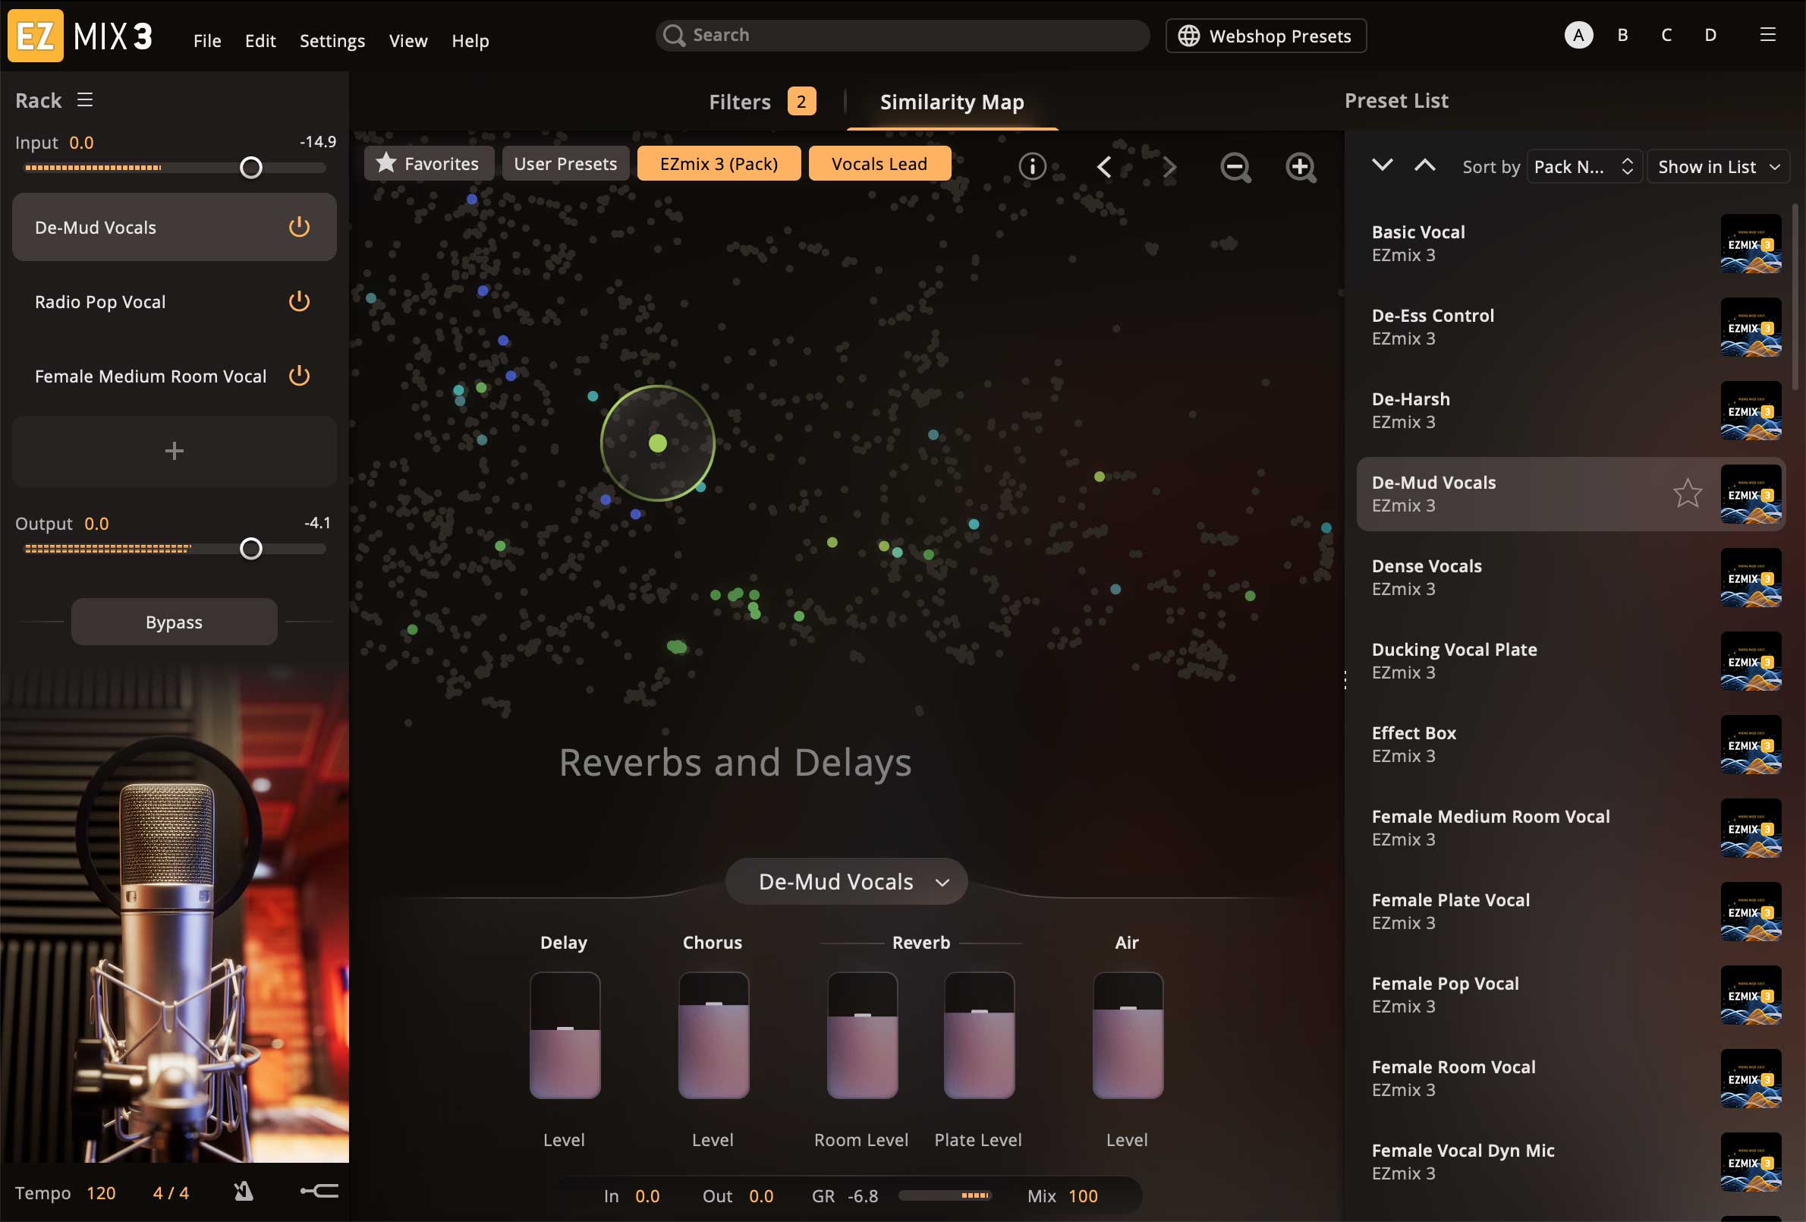Open the Sort by Pack Name dropdown
The height and width of the screenshot is (1222, 1806).
point(1583,166)
